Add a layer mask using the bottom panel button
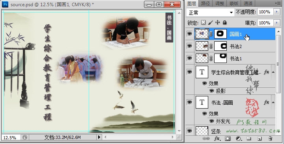284x144 pixels. 228,138
